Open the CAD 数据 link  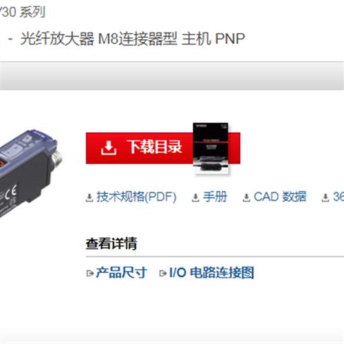tap(280, 197)
